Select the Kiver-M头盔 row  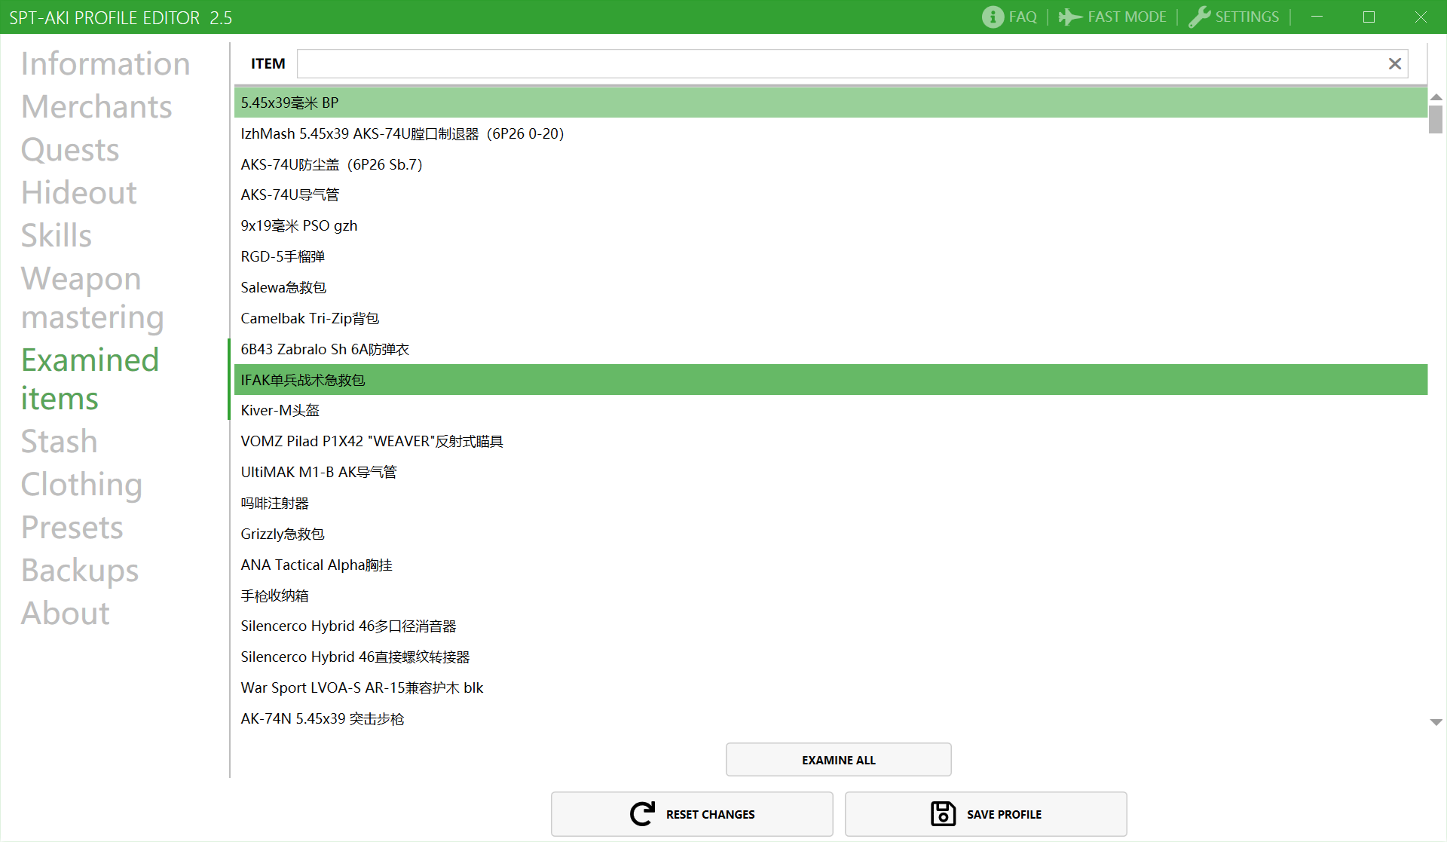(x=831, y=410)
